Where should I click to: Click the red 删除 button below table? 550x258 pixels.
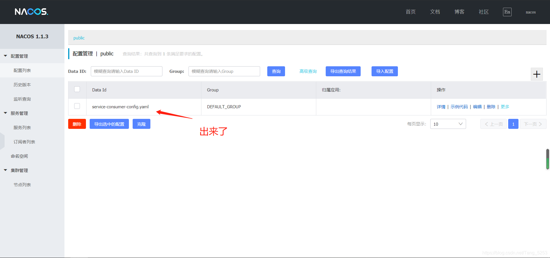77,124
